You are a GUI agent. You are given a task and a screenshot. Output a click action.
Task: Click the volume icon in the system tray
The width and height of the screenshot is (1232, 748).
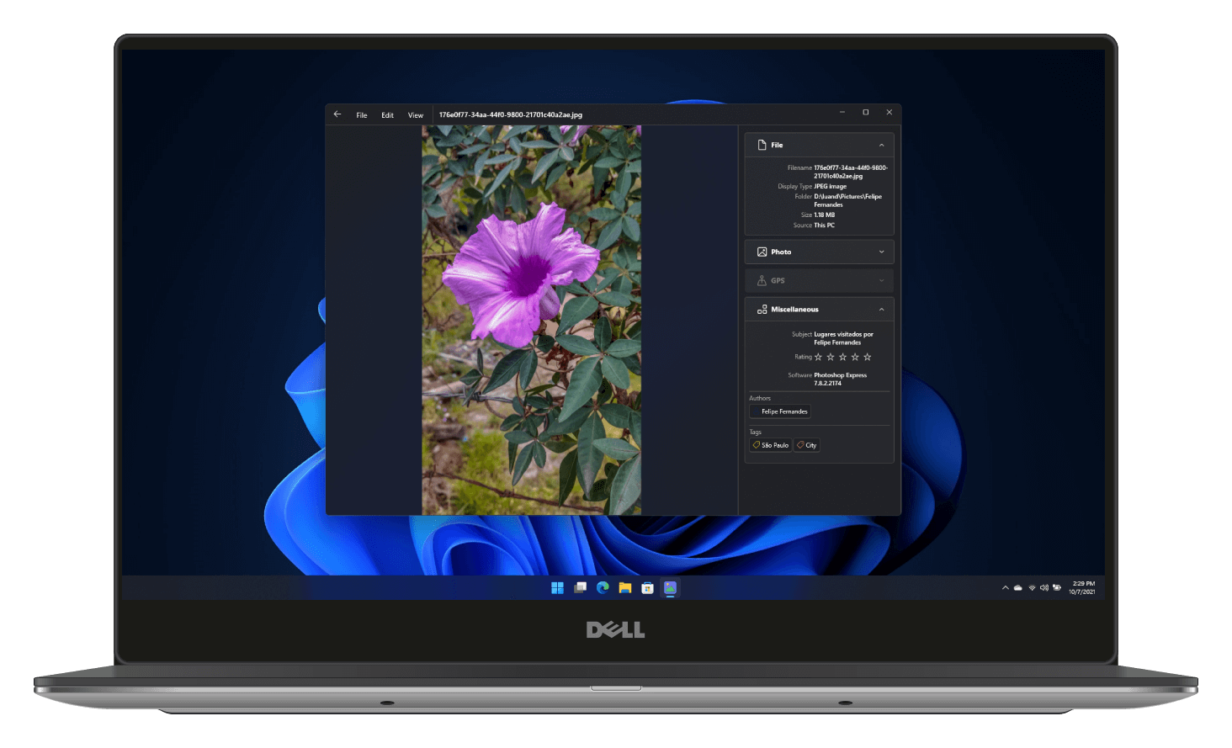(1043, 587)
